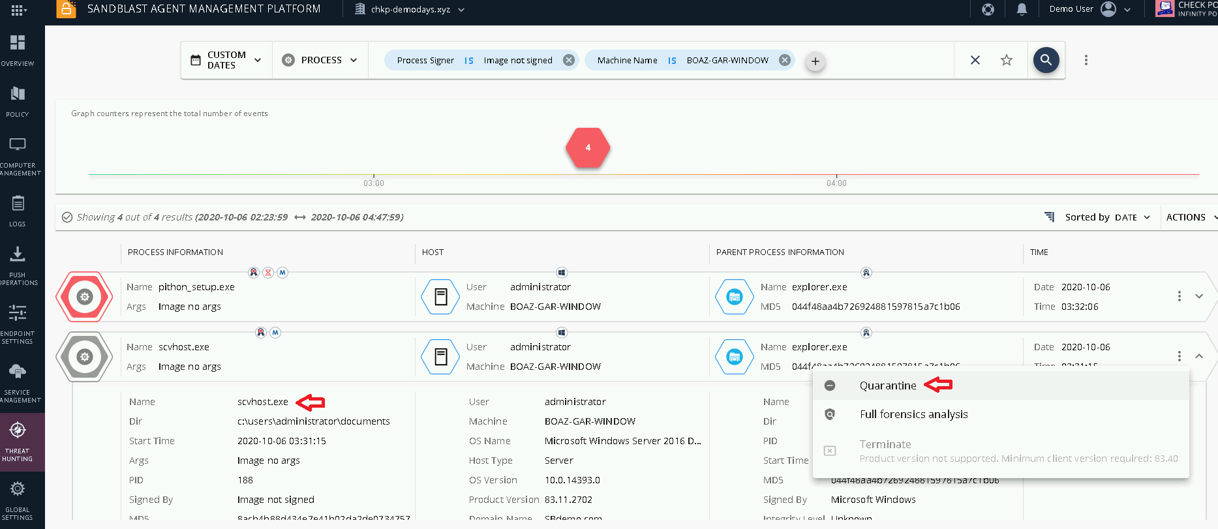Viewport: 1218px width, 529px height.
Task: Open Service Management in the sidebar
Action: (18, 383)
